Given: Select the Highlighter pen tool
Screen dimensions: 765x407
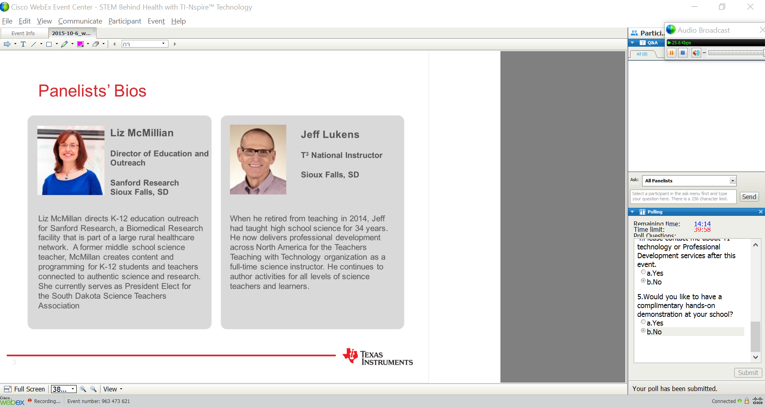Looking at the screenshot, I should click(64, 44).
